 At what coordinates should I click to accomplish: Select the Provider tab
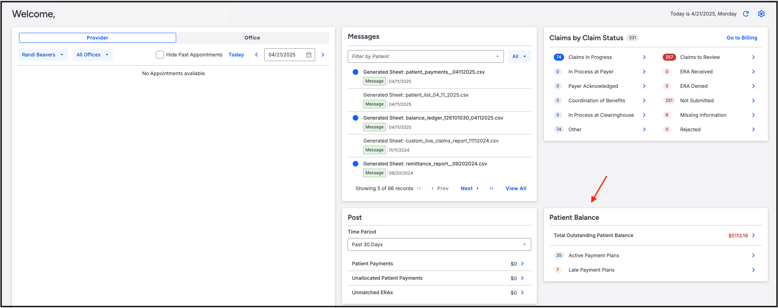coord(98,38)
